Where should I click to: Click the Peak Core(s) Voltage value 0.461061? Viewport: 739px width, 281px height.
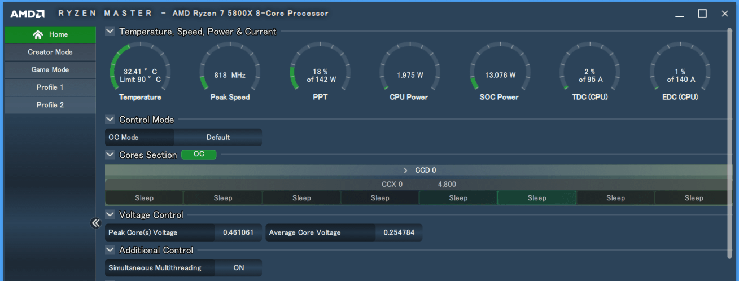238,232
